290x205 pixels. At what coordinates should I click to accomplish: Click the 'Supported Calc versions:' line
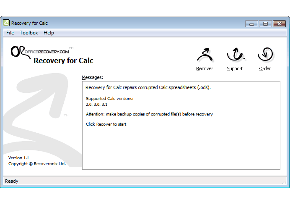click(110, 99)
